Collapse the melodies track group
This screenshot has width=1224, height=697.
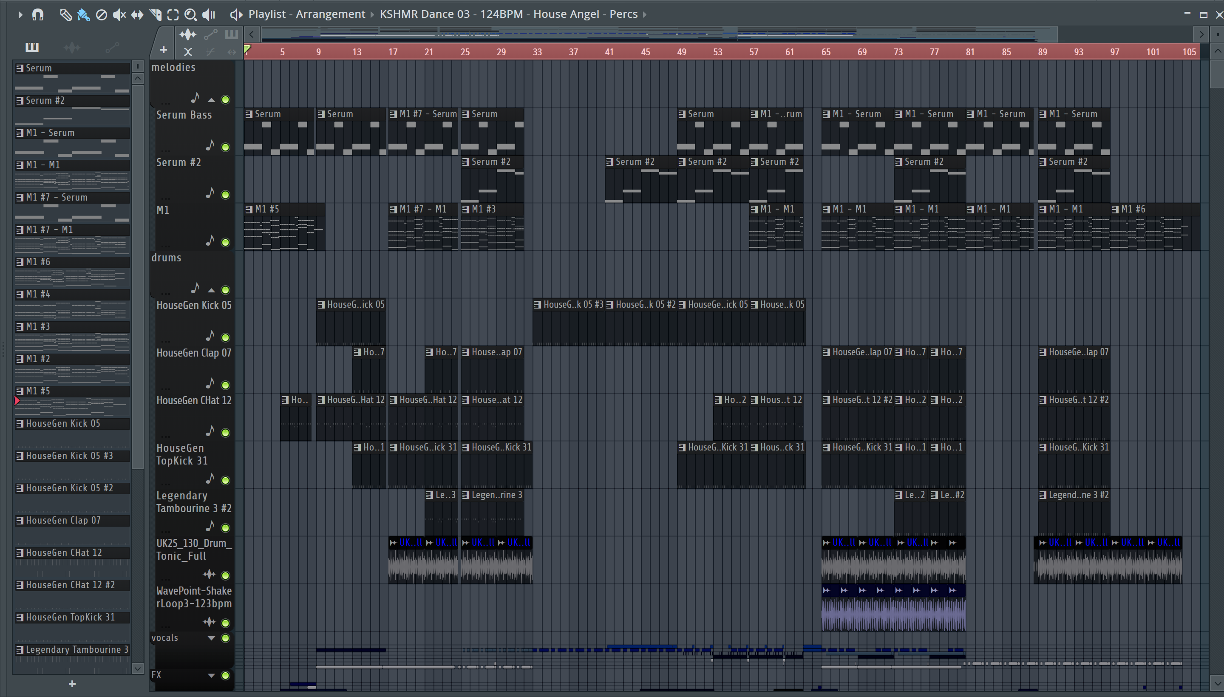211,99
